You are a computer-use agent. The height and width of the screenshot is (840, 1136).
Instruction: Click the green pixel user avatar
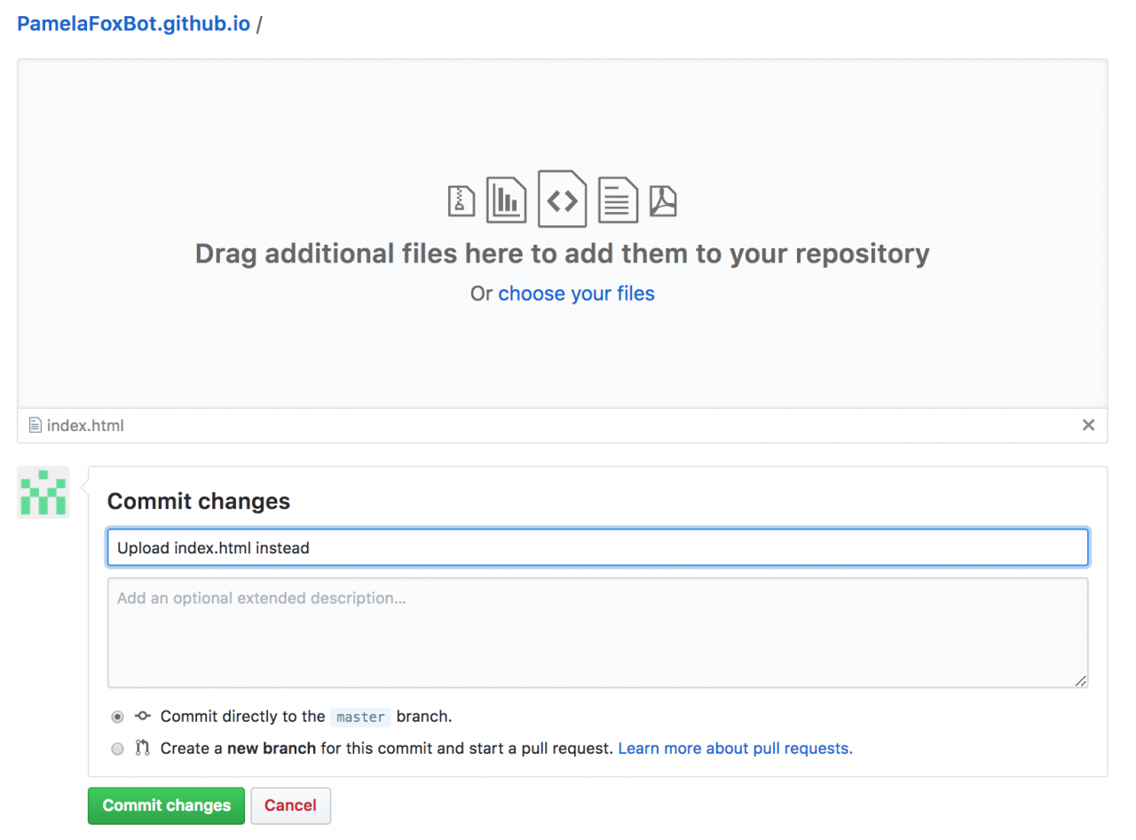43,492
